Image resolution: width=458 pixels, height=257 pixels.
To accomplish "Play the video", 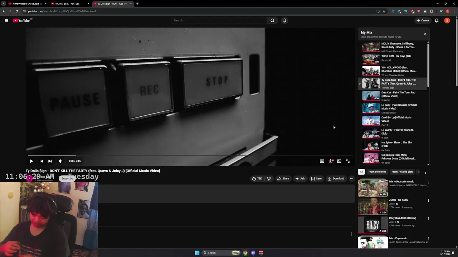I will pos(31,161).
